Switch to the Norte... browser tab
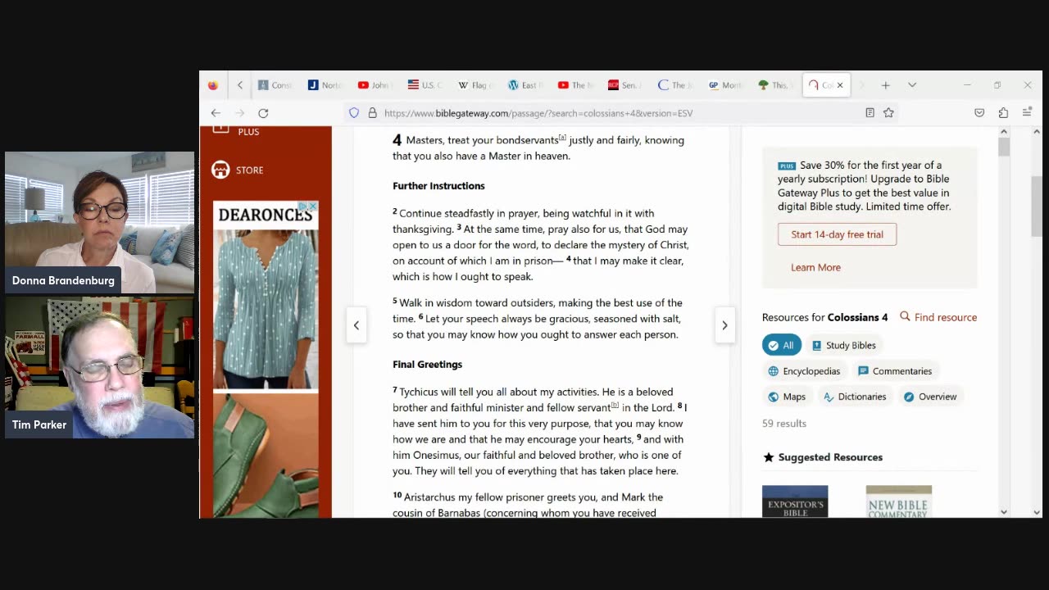Viewport: 1049px width, 590px height. tap(325, 85)
